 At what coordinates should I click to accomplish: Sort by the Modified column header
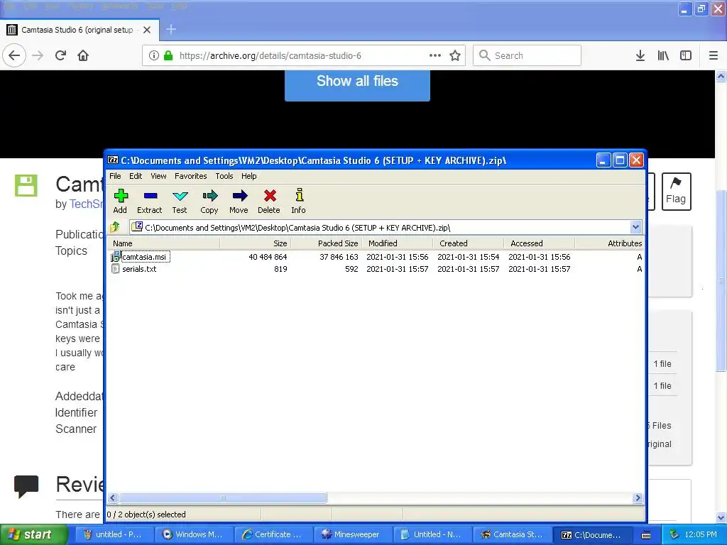pos(398,243)
